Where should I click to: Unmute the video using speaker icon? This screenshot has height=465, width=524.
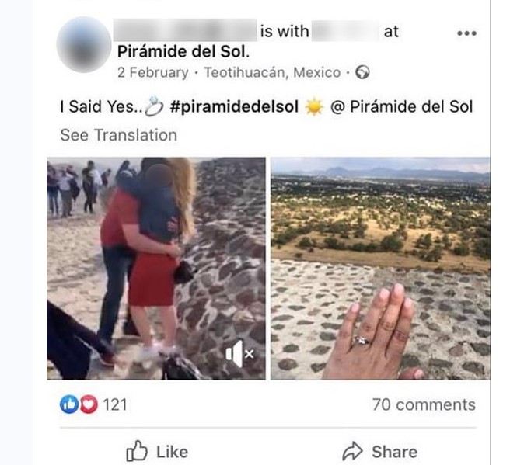239,353
